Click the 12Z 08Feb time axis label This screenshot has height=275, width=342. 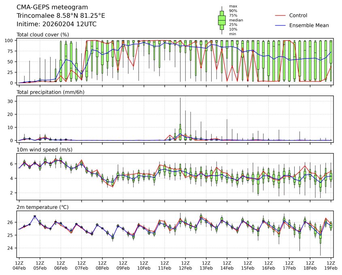click(102, 265)
